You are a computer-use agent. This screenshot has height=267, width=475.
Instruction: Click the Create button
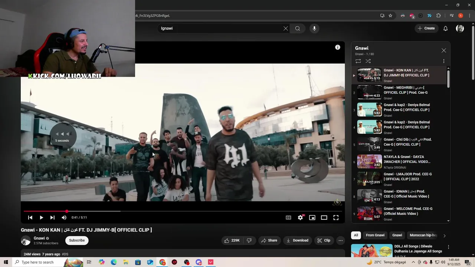tap(426, 29)
